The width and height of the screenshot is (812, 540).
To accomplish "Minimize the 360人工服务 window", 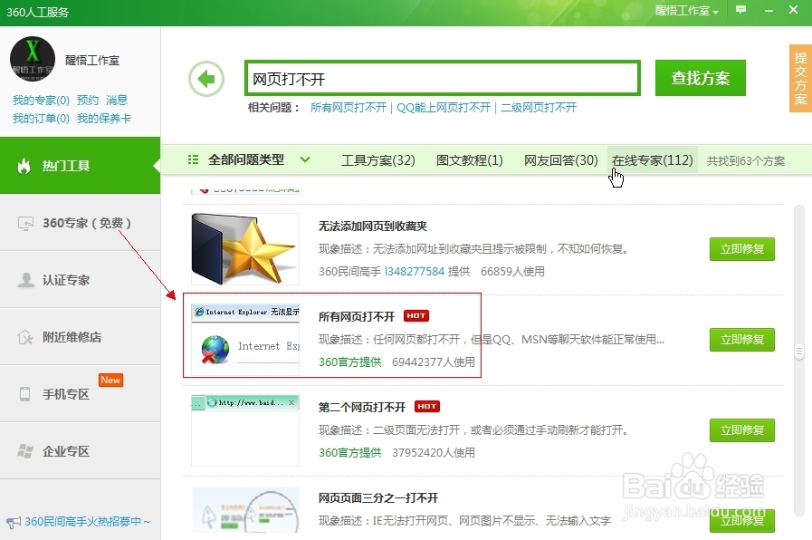I will [769, 10].
